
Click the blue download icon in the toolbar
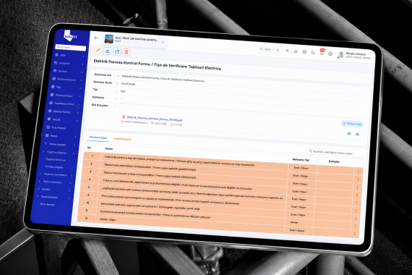tap(108, 51)
